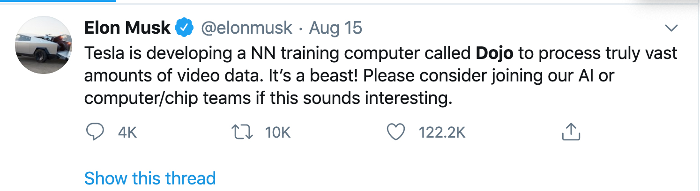Retweet the Dojo tweet using the retweet icon
700x191 pixels.
pos(243,132)
